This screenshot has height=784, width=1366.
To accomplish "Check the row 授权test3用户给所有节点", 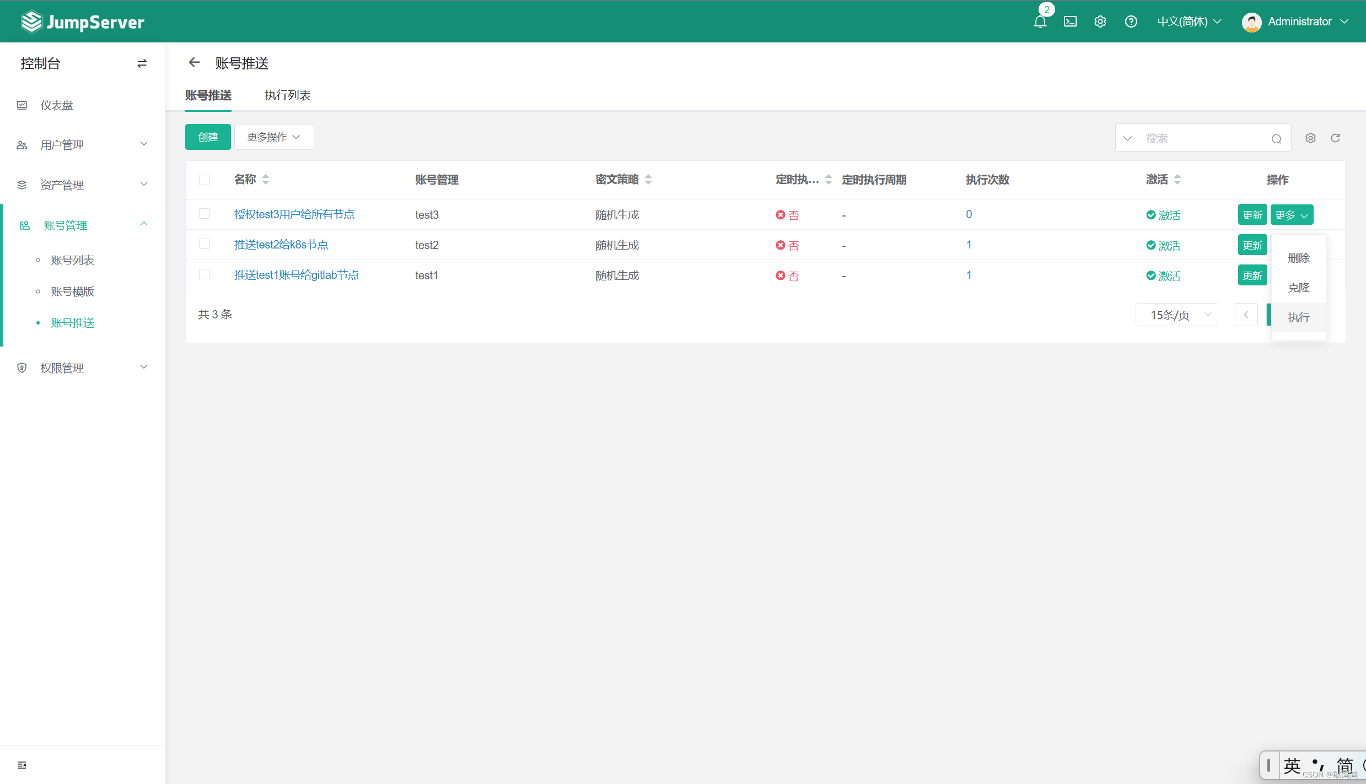I will [x=205, y=214].
